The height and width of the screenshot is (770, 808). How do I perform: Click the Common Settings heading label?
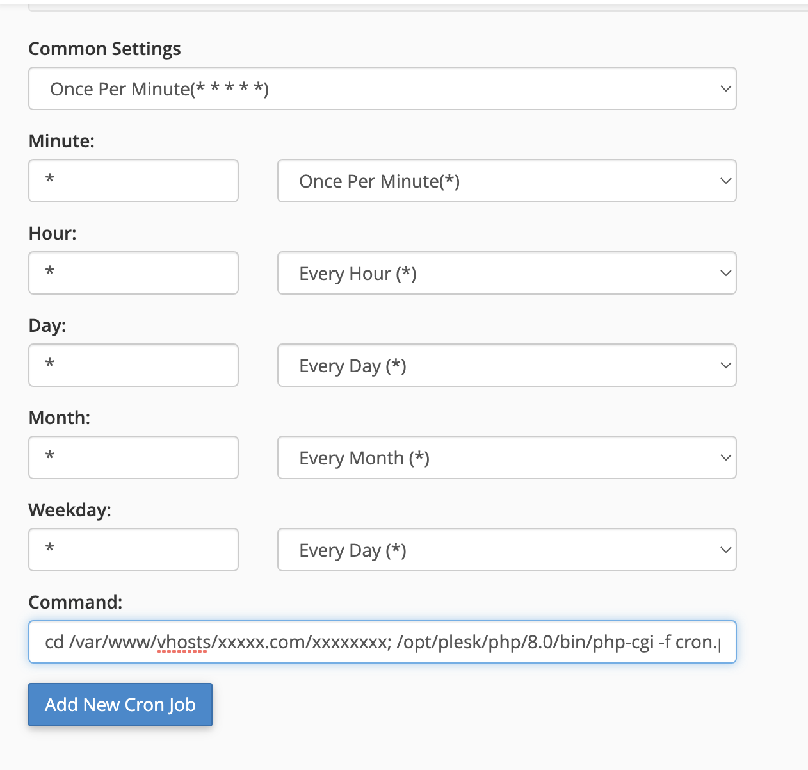pyautogui.click(x=104, y=49)
